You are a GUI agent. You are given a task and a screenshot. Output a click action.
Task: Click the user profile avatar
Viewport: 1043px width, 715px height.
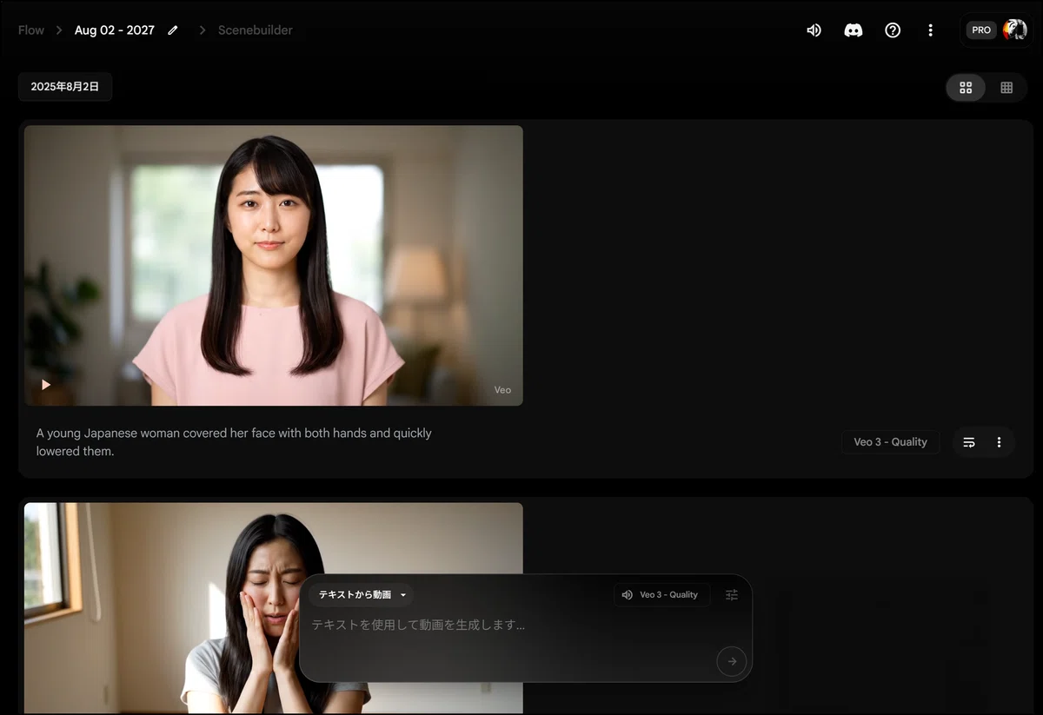click(x=1014, y=30)
